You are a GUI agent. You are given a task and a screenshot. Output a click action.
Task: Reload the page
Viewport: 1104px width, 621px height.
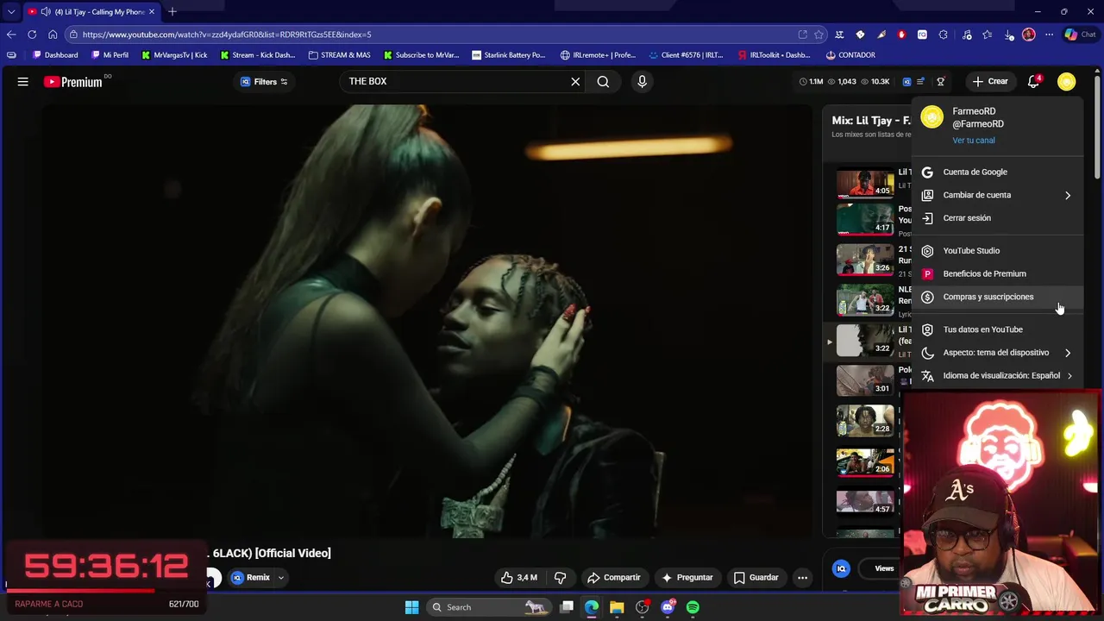32,34
